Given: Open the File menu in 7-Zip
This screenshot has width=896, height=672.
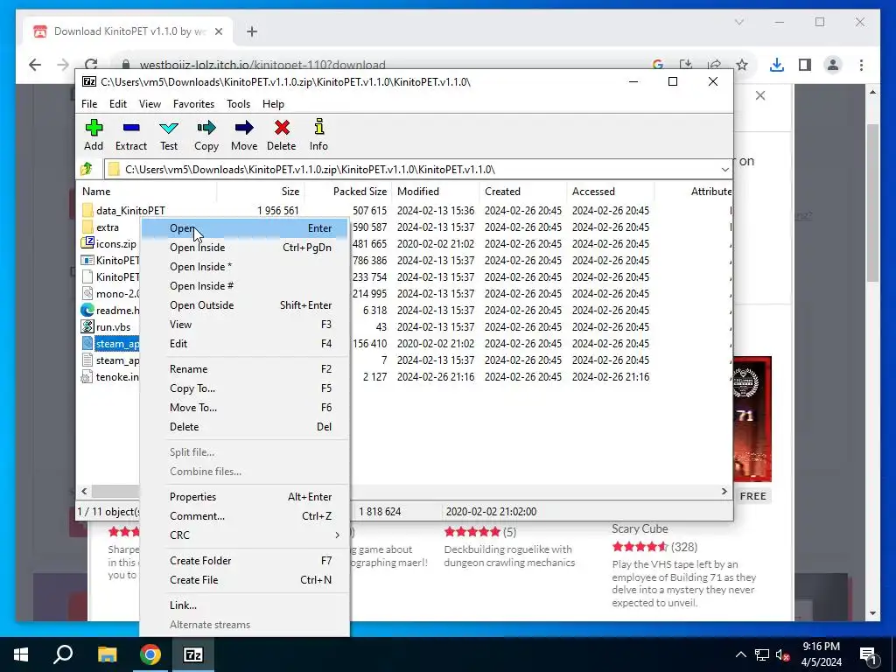Looking at the screenshot, I should click(89, 104).
